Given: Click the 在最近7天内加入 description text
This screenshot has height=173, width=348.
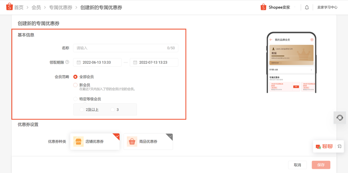Looking at the screenshot, I should pyautogui.click(x=107, y=89).
